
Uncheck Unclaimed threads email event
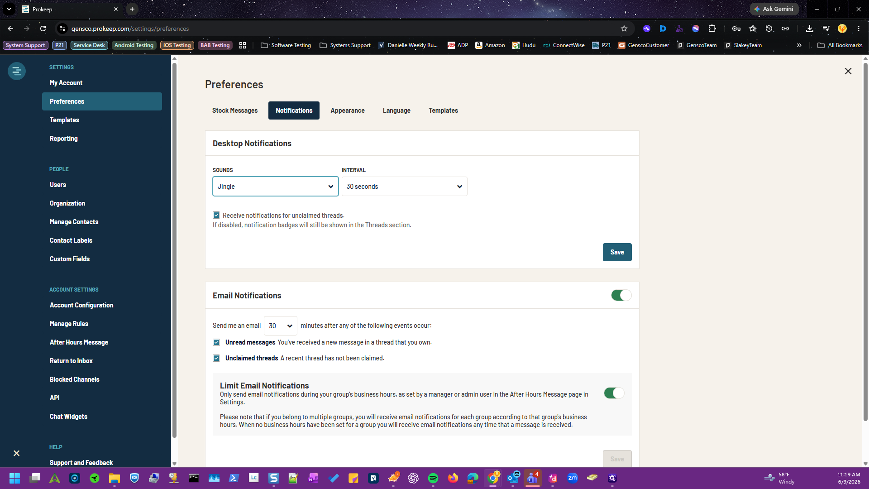tap(216, 358)
